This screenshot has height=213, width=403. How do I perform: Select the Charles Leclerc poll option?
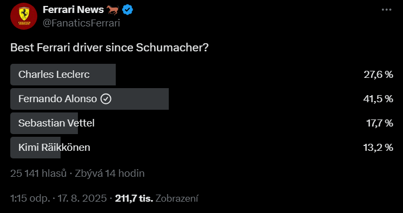coord(201,75)
